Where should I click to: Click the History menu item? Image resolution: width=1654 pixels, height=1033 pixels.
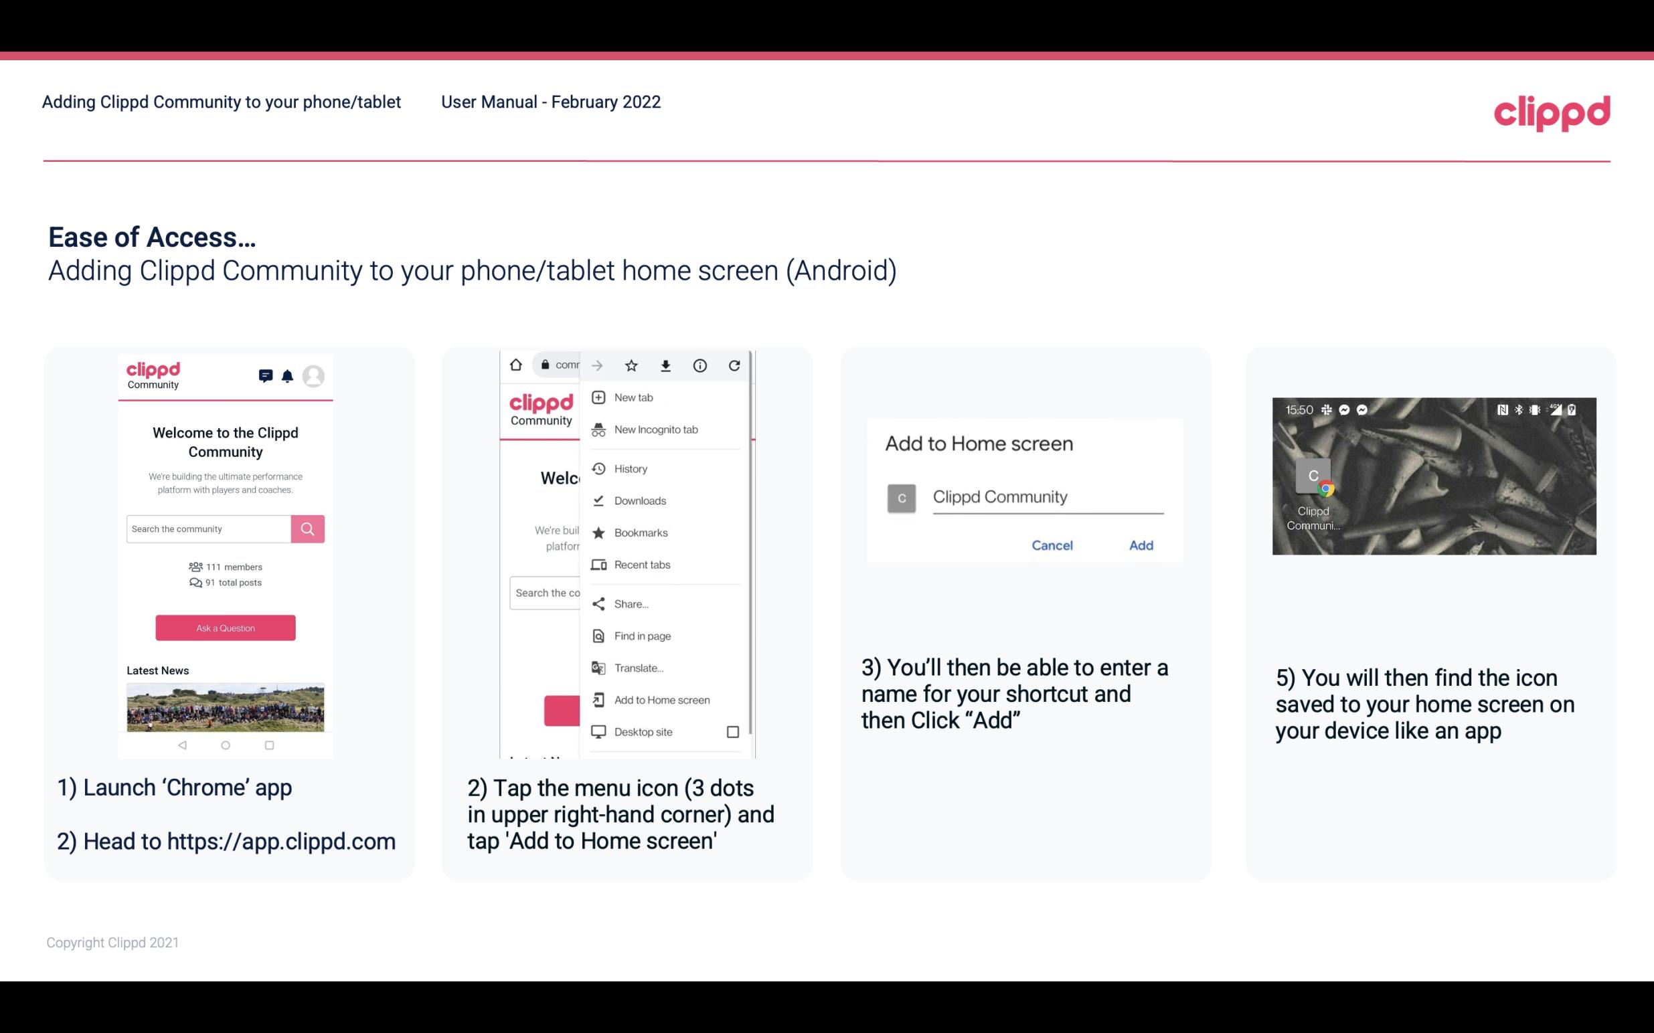tap(631, 468)
